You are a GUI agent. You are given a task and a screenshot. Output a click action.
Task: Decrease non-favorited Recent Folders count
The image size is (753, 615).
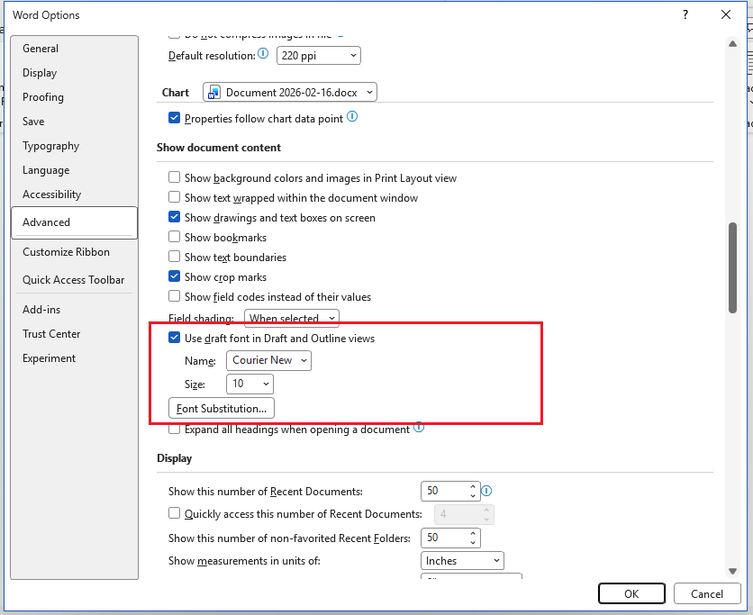[x=473, y=542]
